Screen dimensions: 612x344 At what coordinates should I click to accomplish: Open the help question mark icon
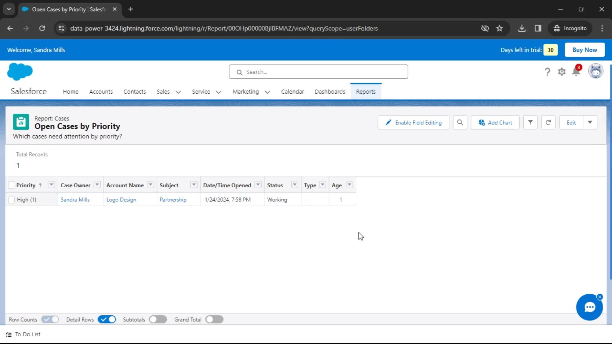[x=547, y=72]
